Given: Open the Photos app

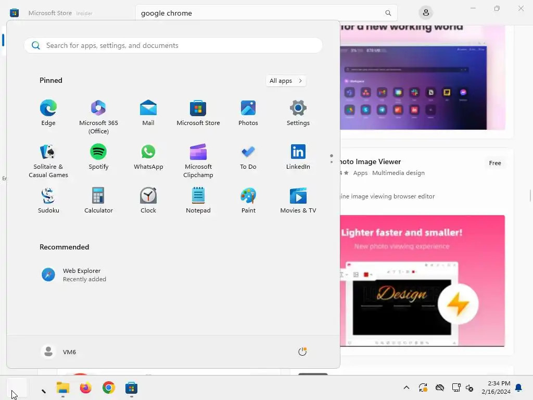Looking at the screenshot, I should pyautogui.click(x=248, y=113).
